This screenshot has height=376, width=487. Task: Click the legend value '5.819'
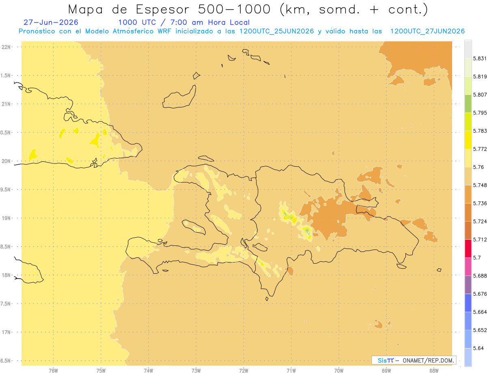tap(480, 77)
